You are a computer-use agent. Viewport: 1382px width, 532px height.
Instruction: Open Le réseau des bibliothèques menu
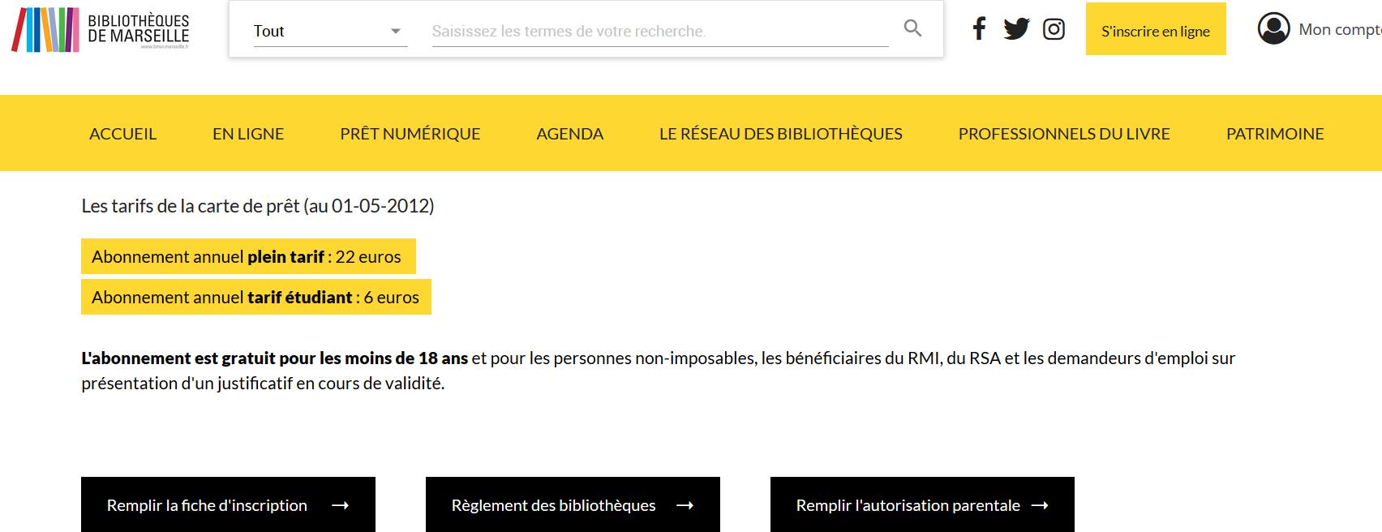[780, 134]
